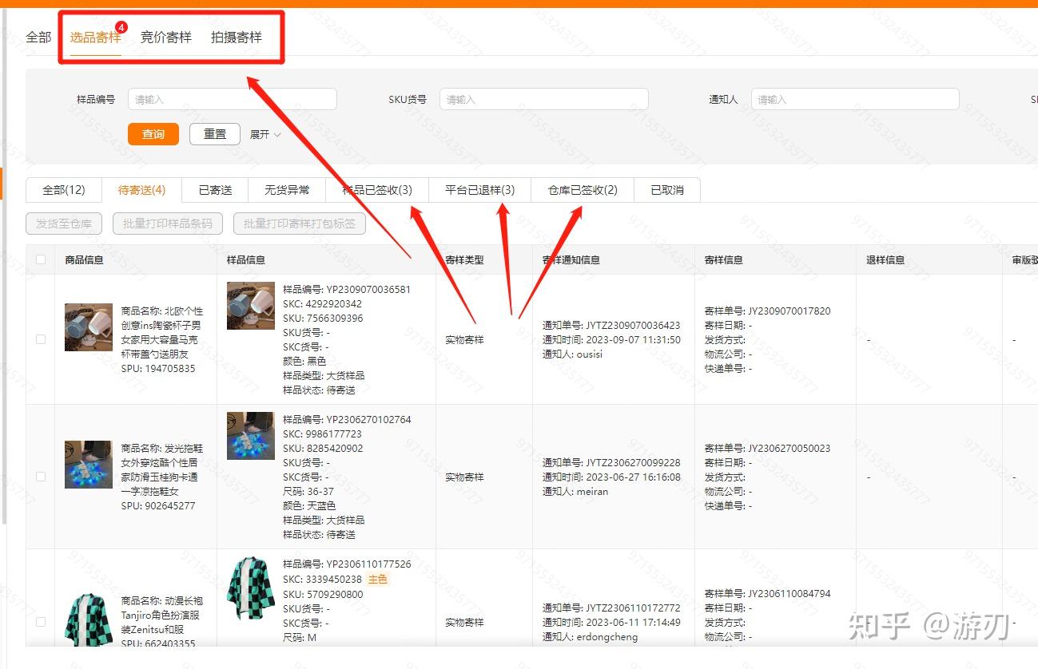Select the 平台已退样(3) status tab
Viewport: 1038px width, 669px height.
point(479,190)
